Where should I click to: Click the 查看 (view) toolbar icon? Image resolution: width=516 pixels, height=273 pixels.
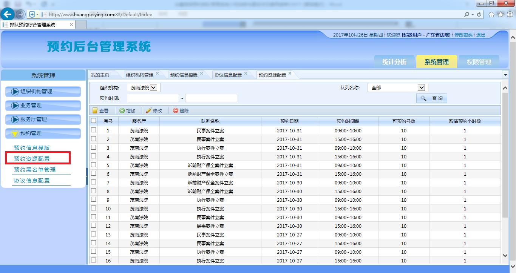[x=95, y=110]
